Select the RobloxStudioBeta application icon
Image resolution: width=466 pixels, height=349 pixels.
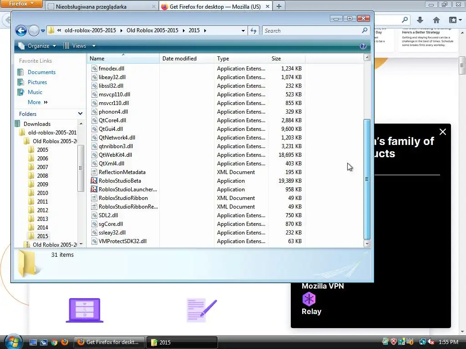94,180
